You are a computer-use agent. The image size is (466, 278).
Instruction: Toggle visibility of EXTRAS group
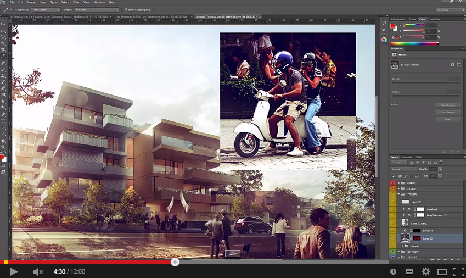pos(392,189)
